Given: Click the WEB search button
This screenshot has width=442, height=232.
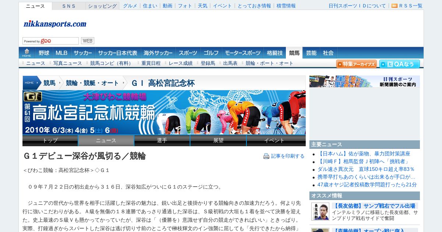Looking at the screenshot, I should pyautogui.click(x=88, y=41).
